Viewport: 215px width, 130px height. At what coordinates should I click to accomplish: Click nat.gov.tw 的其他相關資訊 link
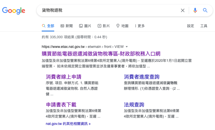tap(68, 124)
